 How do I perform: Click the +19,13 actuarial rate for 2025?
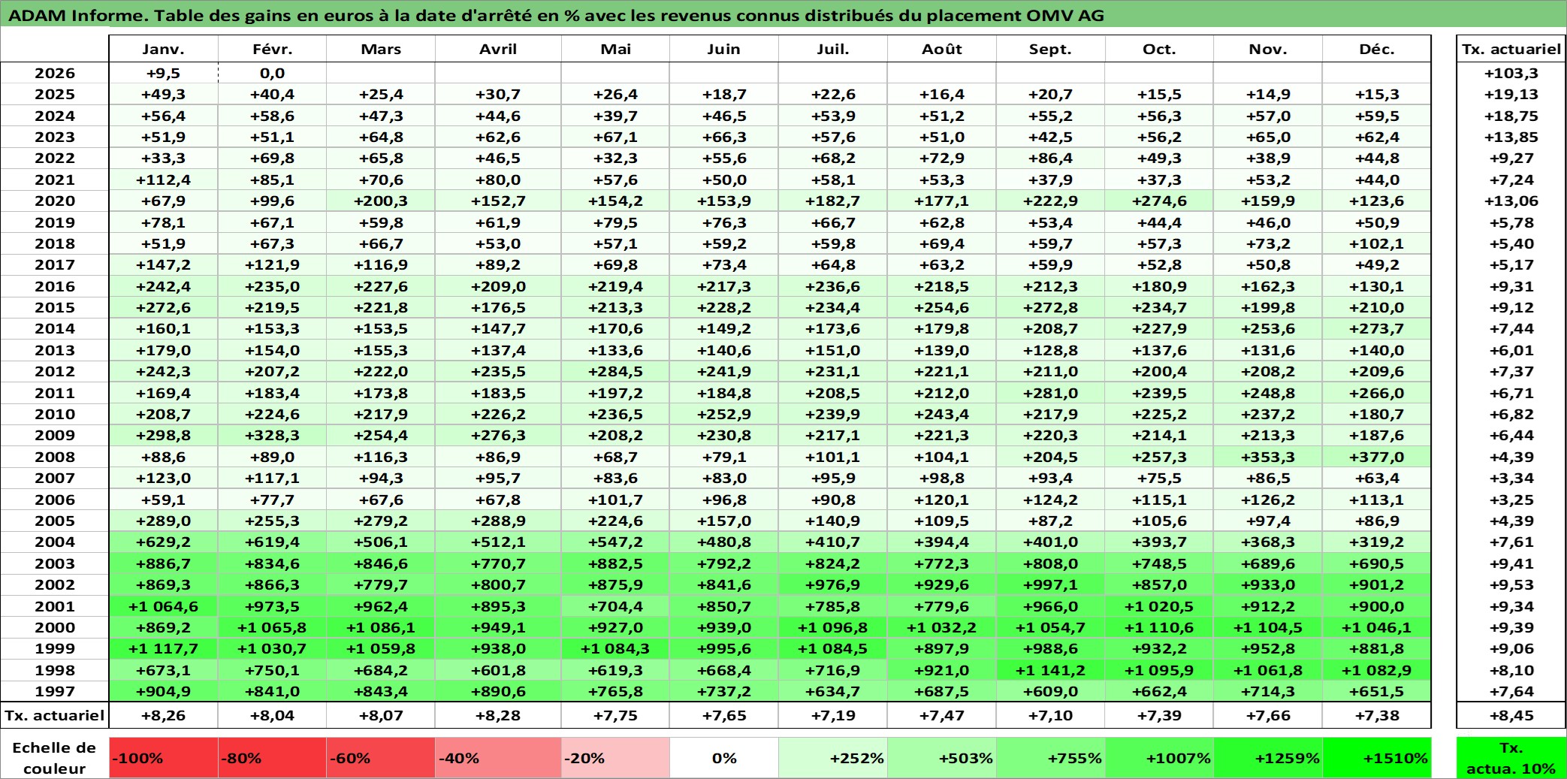(1511, 94)
